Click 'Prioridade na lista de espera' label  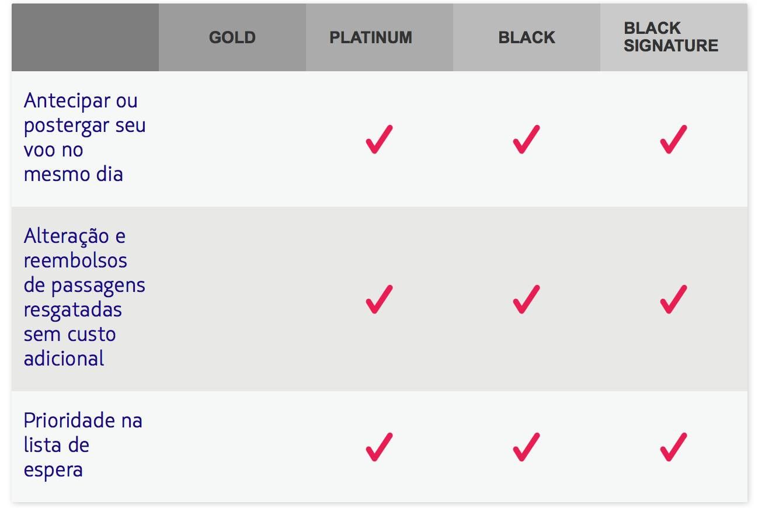(x=83, y=445)
